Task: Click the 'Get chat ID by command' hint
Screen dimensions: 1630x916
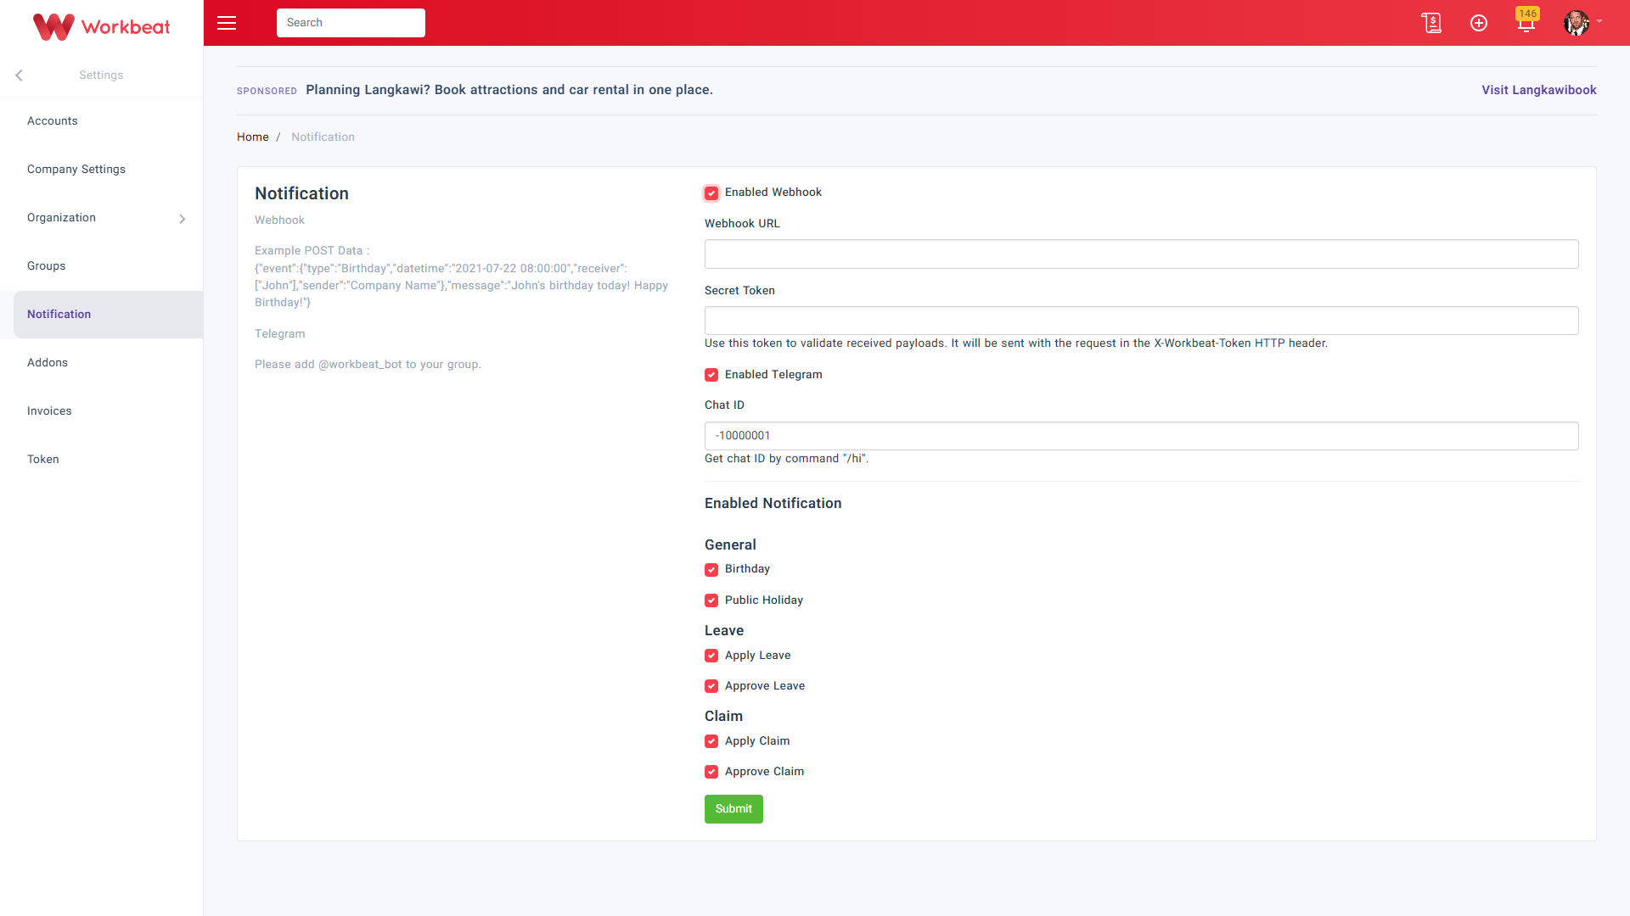Action: (786, 459)
